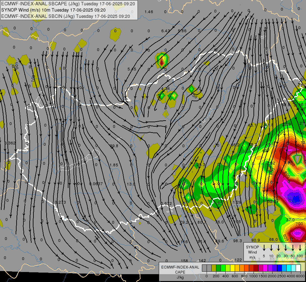The image size is (306, 282).
Task: Click the 'J/kg' unit label in legend
Action: pyautogui.click(x=180, y=277)
